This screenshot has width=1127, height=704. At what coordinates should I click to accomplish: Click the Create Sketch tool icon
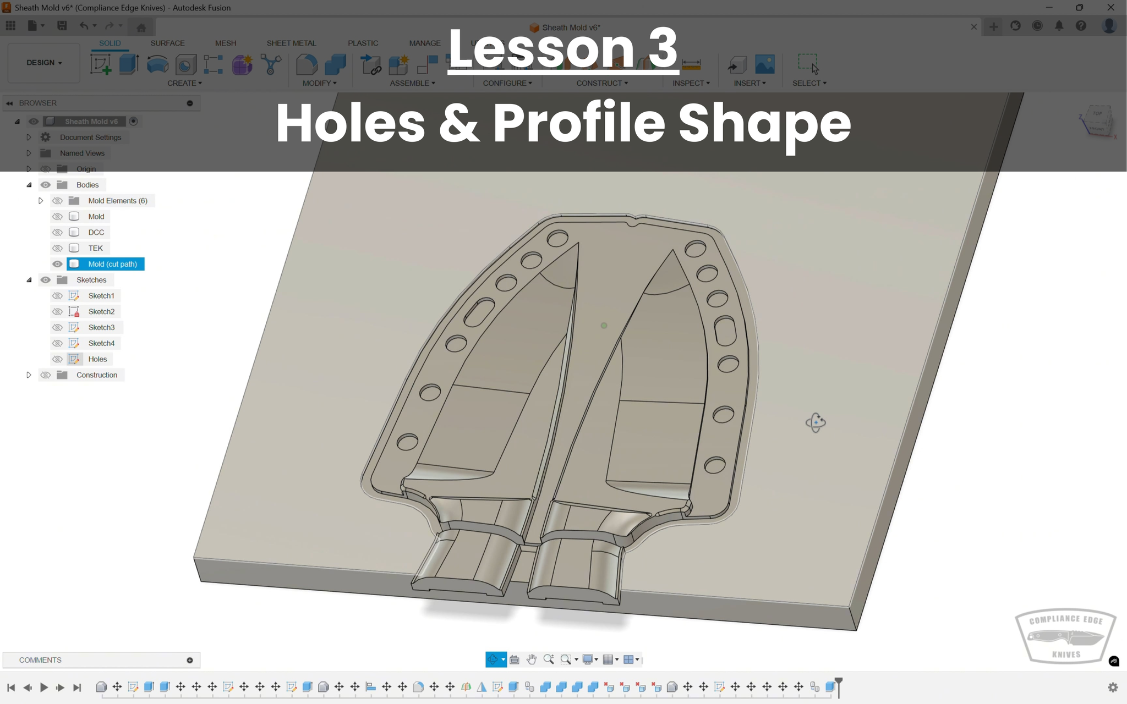point(101,64)
